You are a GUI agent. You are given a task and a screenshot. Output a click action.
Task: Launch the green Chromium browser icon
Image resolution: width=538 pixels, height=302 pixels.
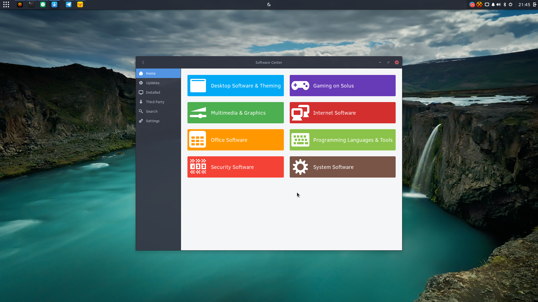point(43,4)
